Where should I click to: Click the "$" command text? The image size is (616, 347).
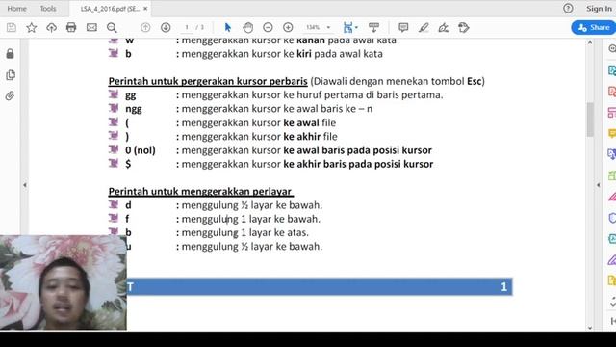[x=128, y=164]
